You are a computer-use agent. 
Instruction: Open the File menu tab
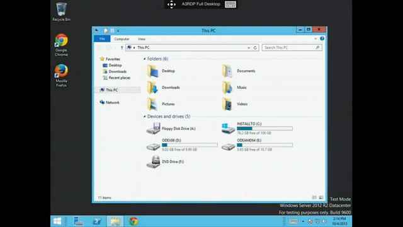tap(102, 38)
